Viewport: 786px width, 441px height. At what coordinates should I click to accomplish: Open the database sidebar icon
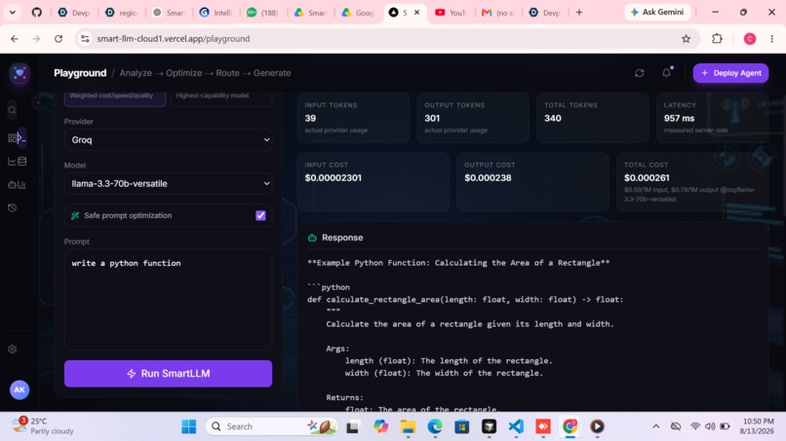click(x=22, y=162)
